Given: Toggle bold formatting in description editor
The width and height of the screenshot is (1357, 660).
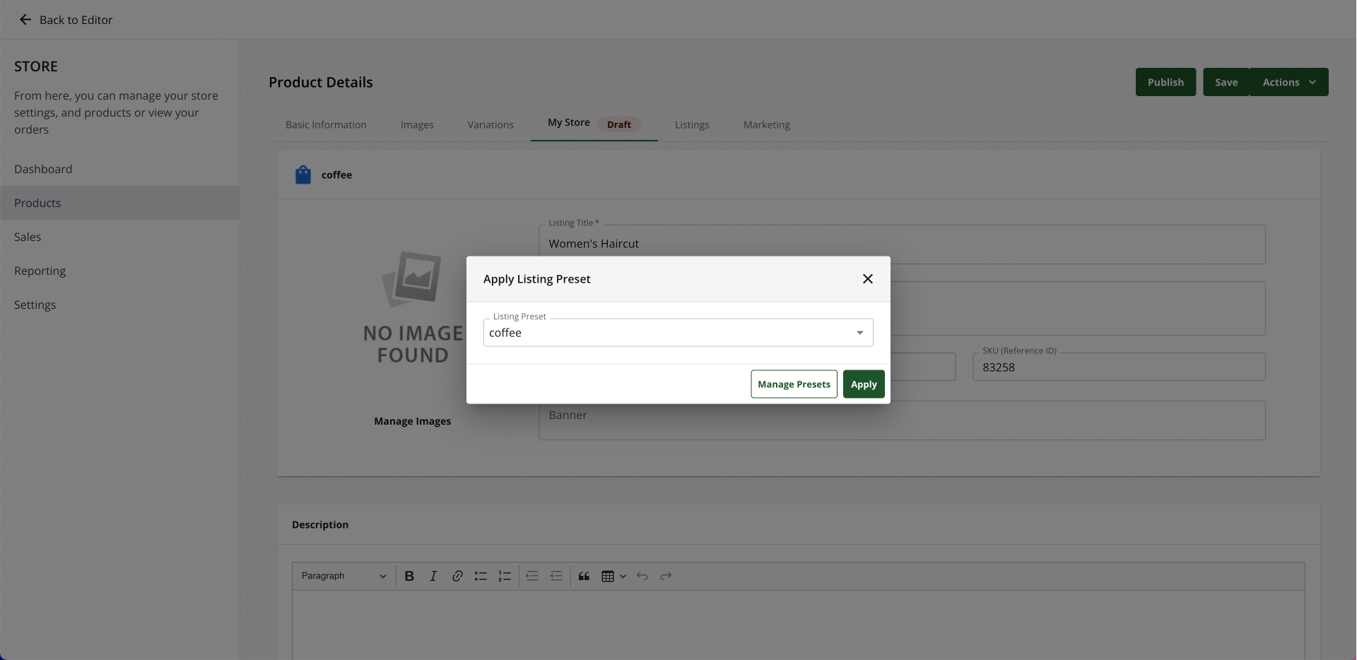Looking at the screenshot, I should pyautogui.click(x=409, y=577).
